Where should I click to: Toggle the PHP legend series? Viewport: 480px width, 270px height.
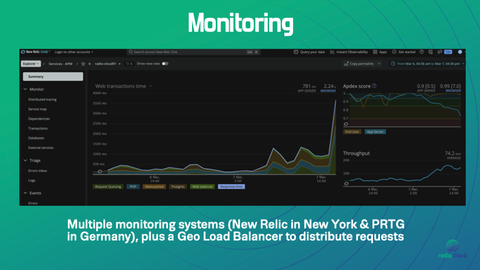pyautogui.click(x=133, y=187)
